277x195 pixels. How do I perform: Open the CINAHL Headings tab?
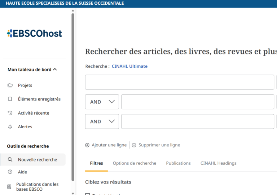pos(218,163)
